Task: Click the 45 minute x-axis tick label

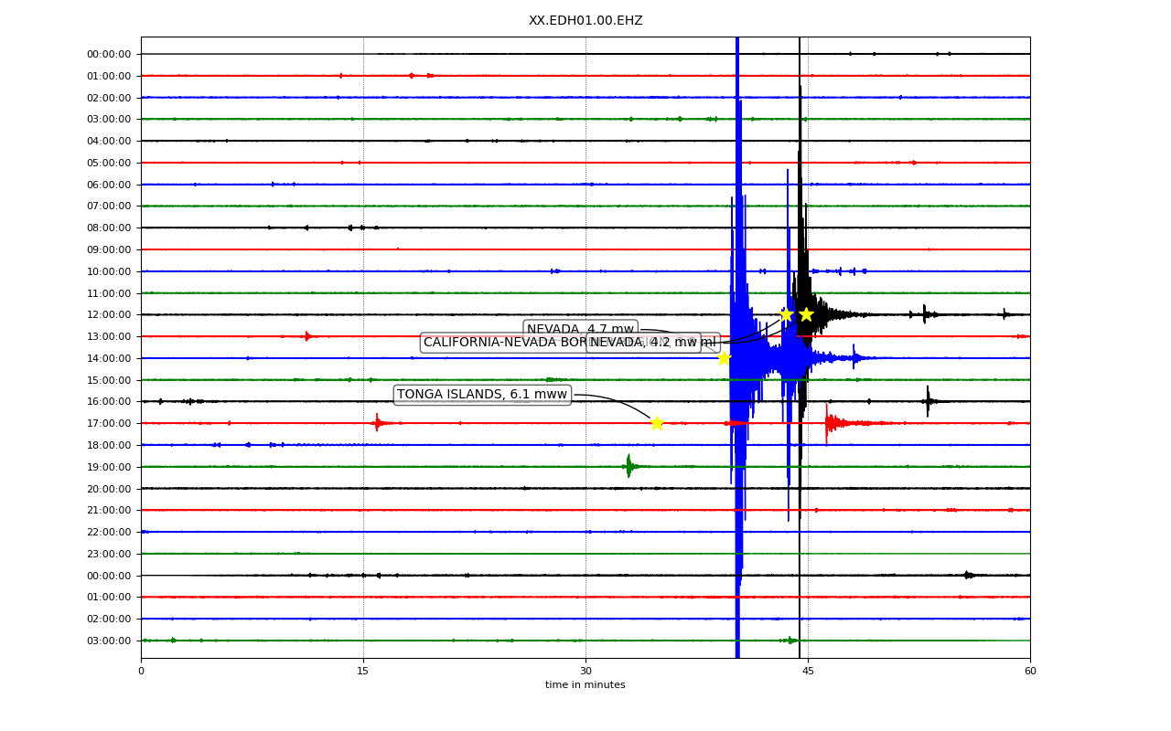Action: pyautogui.click(x=808, y=672)
